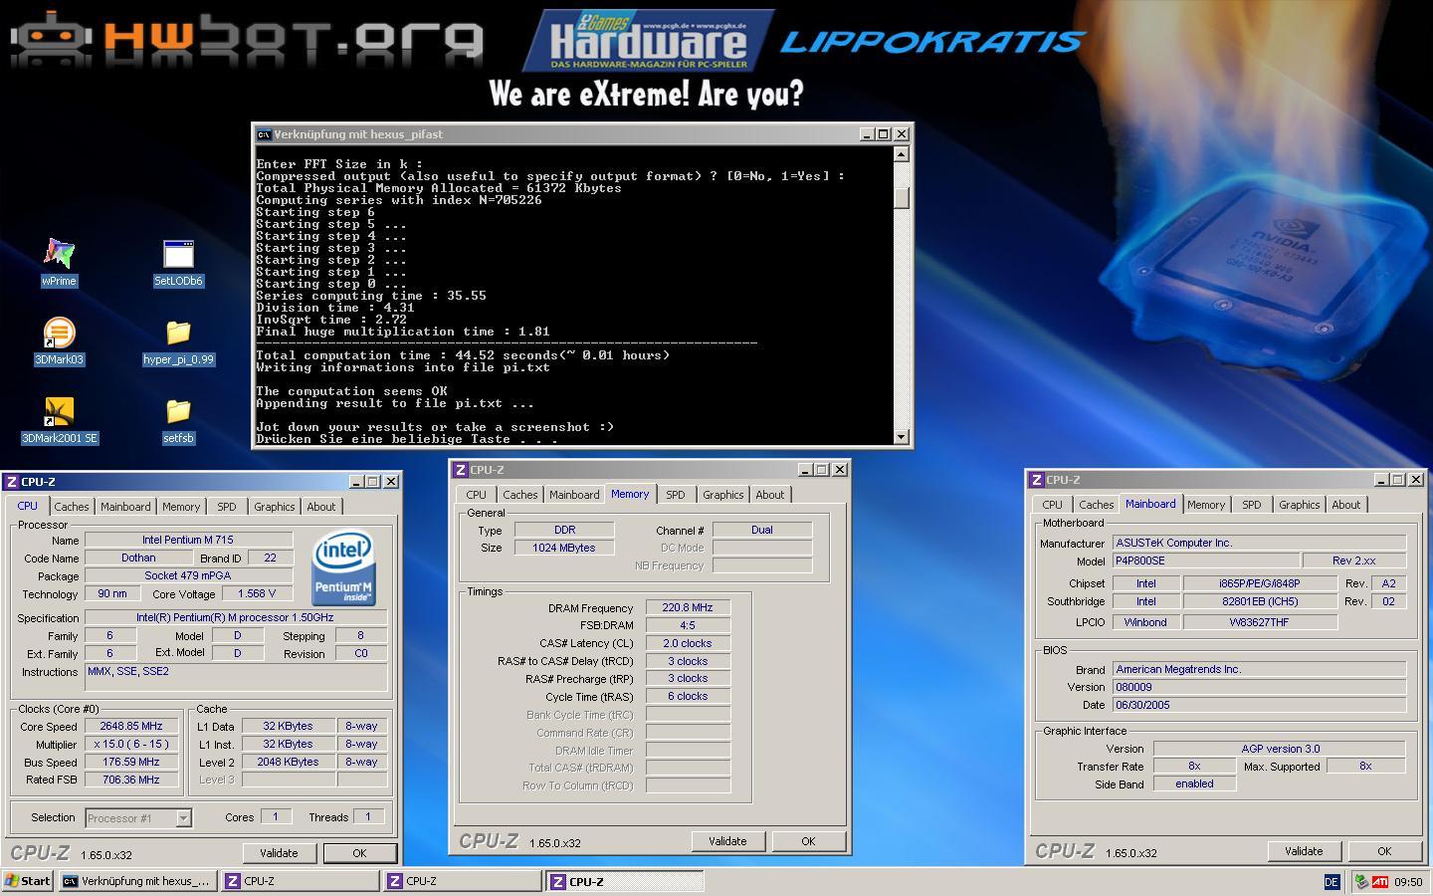Click the DE language indicator in tray
This screenshot has width=1433, height=896.
click(x=1331, y=881)
